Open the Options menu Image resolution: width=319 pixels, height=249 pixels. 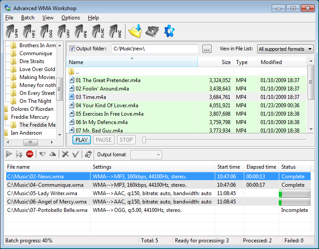[71, 18]
